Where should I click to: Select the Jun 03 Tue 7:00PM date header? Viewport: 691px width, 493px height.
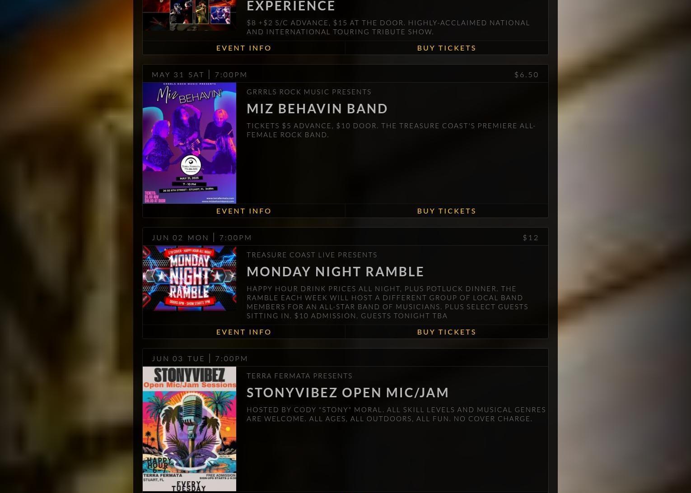click(x=200, y=358)
